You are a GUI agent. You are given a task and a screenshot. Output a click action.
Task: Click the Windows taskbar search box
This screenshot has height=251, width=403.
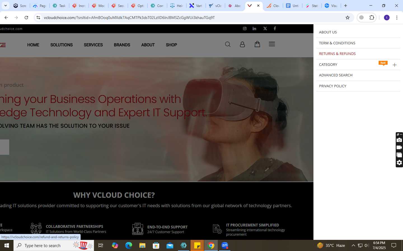pos(54,245)
